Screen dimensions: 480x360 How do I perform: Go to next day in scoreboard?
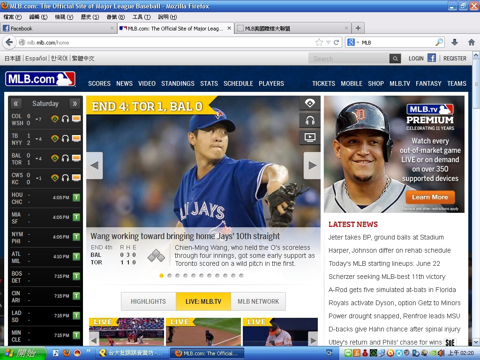pyautogui.click(x=75, y=104)
